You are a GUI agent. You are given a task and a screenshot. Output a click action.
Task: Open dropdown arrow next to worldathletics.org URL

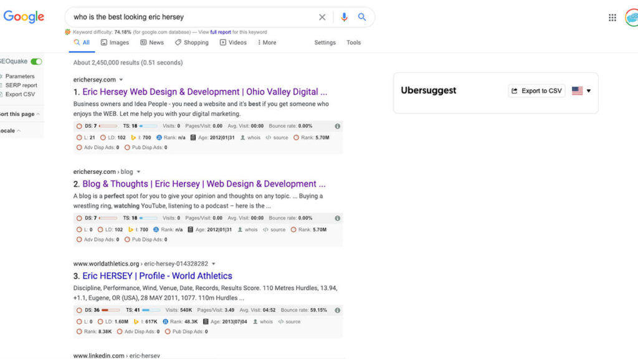213,264
